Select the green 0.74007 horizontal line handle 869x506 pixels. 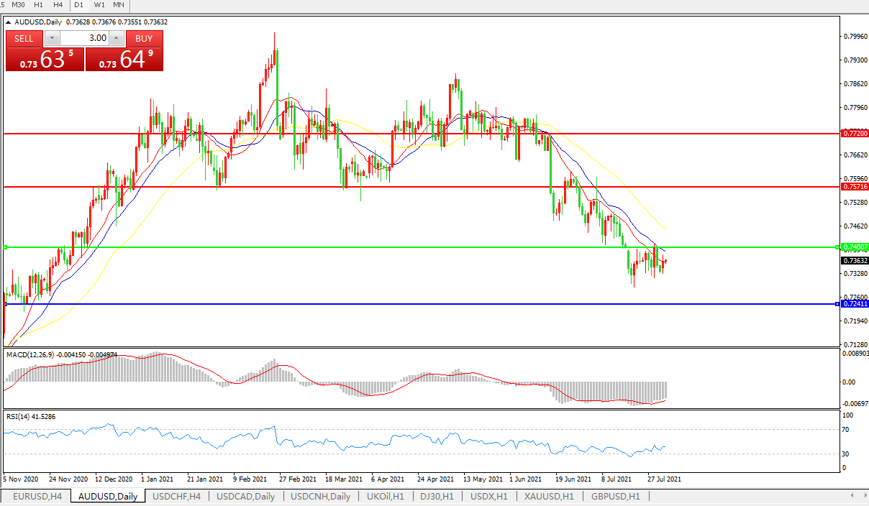click(x=6, y=247)
